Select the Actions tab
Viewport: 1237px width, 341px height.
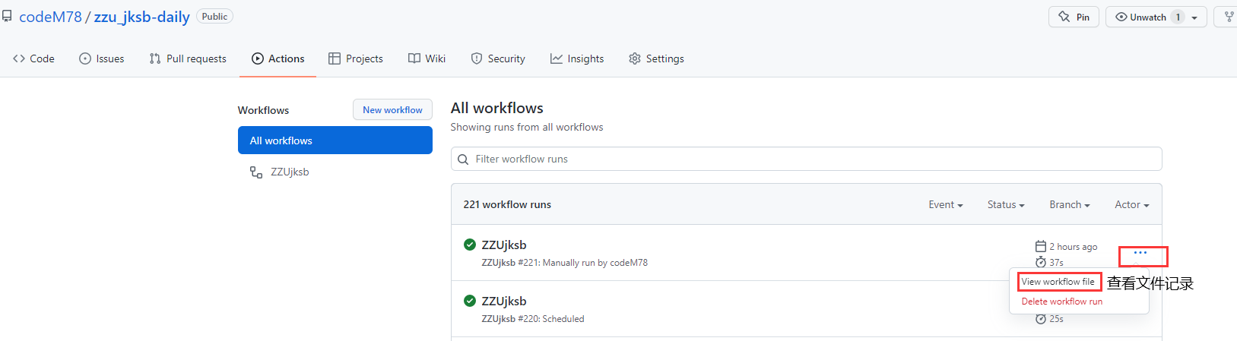click(x=278, y=58)
